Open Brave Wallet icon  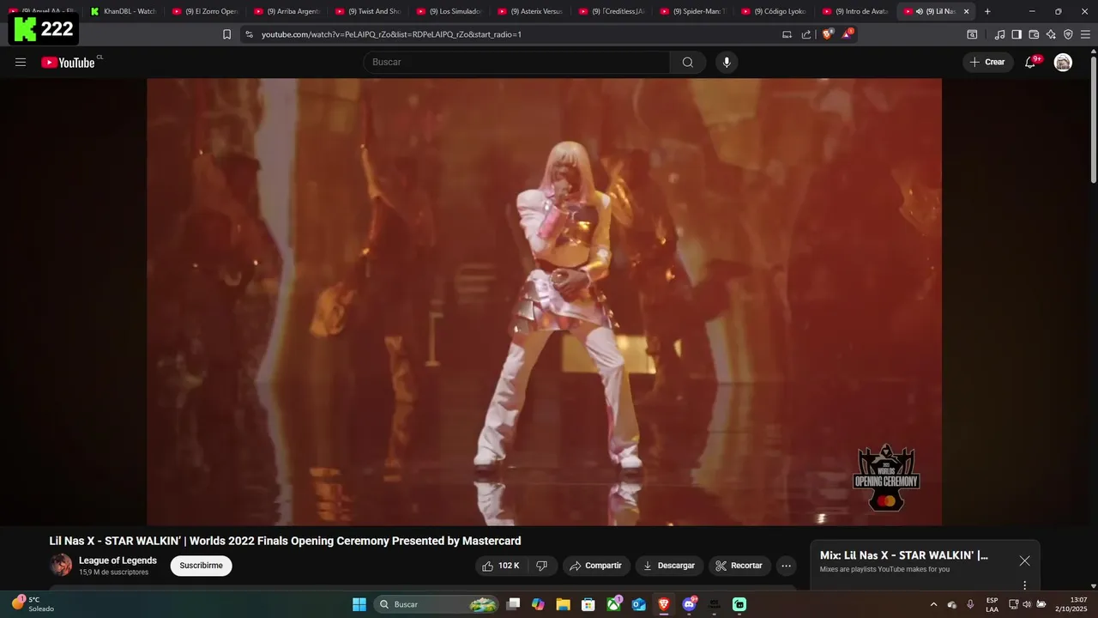(x=1034, y=34)
